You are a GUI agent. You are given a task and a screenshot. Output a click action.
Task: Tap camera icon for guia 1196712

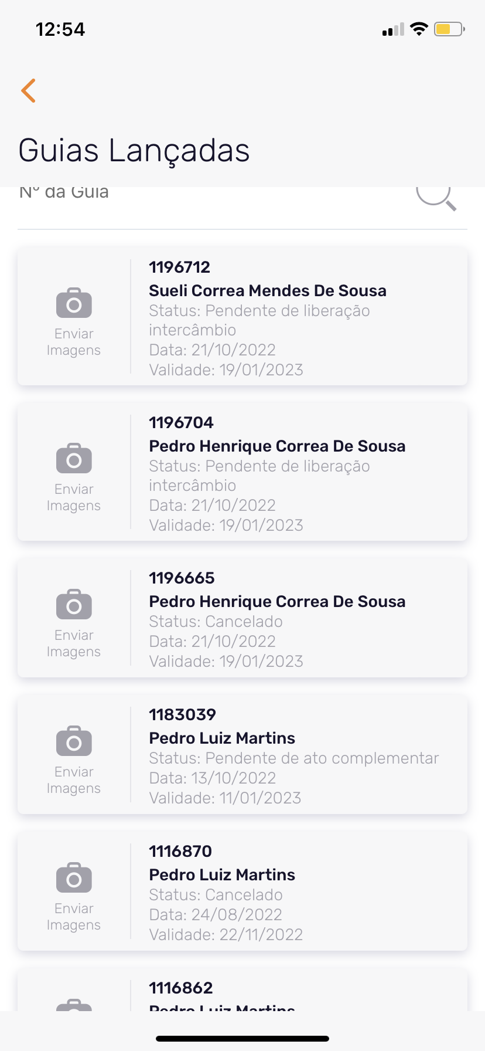(x=74, y=303)
